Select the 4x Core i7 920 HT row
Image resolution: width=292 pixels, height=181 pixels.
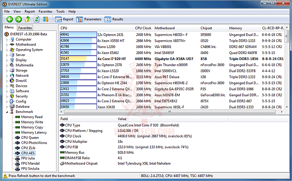tap(172, 59)
